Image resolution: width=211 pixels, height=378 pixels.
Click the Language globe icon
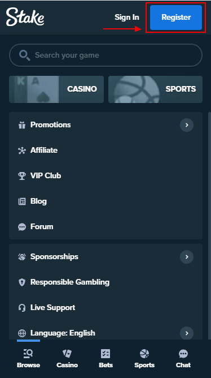(22, 333)
